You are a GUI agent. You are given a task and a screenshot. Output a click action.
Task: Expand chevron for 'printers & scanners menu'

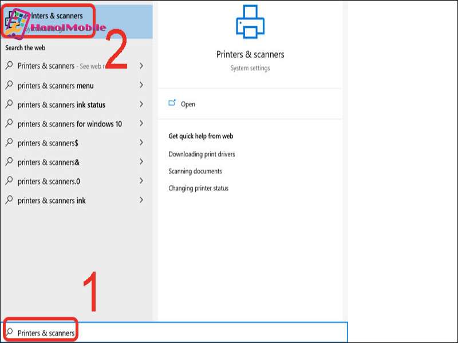coord(141,85)
